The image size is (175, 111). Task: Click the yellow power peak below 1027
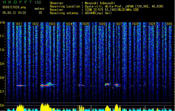(x=117, y=108)
